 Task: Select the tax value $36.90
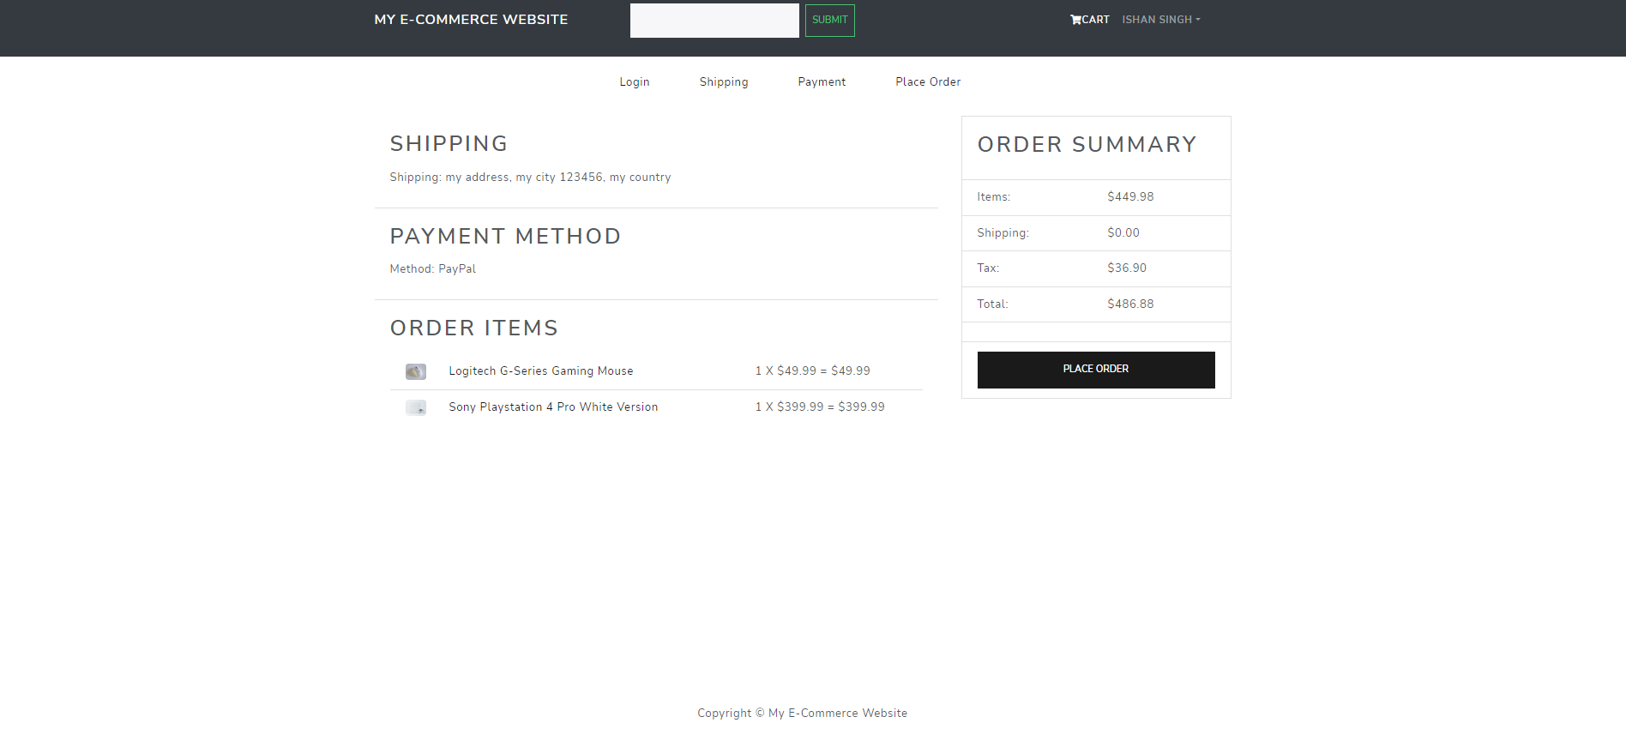pyautogui.click(x=1127, y=268)
